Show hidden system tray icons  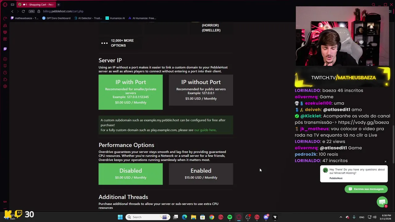tap(341, 217)
